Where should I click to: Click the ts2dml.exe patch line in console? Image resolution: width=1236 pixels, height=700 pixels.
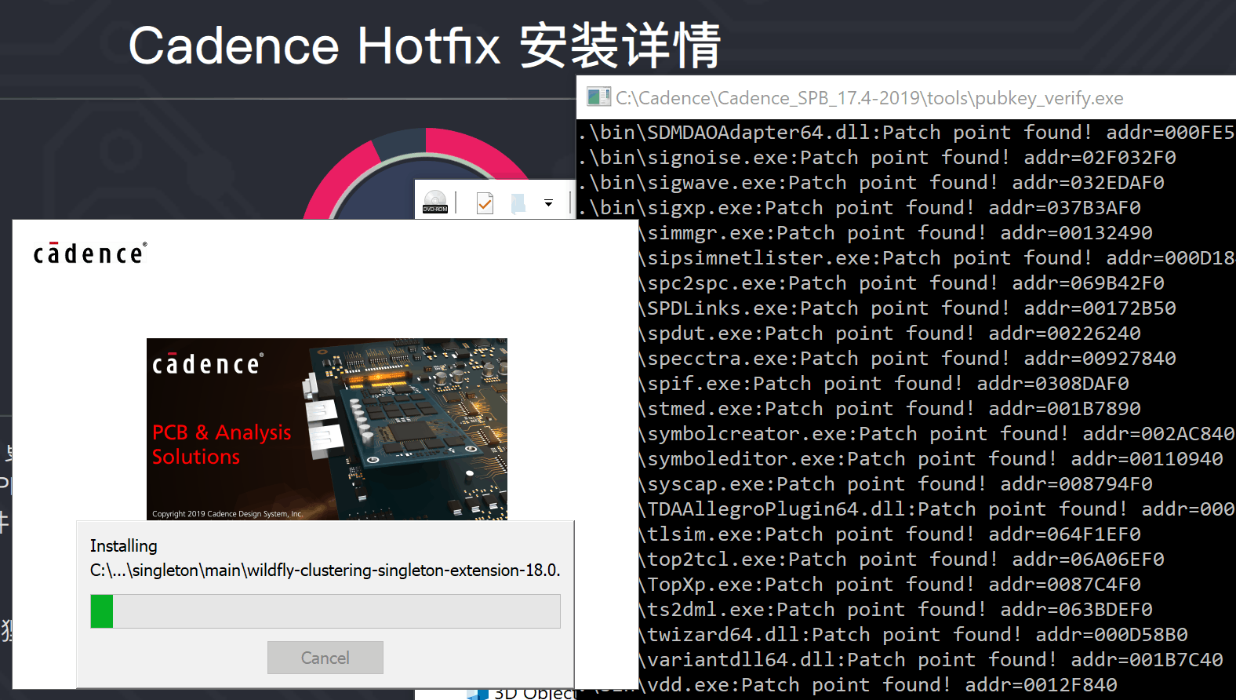(x=896, y=609)
